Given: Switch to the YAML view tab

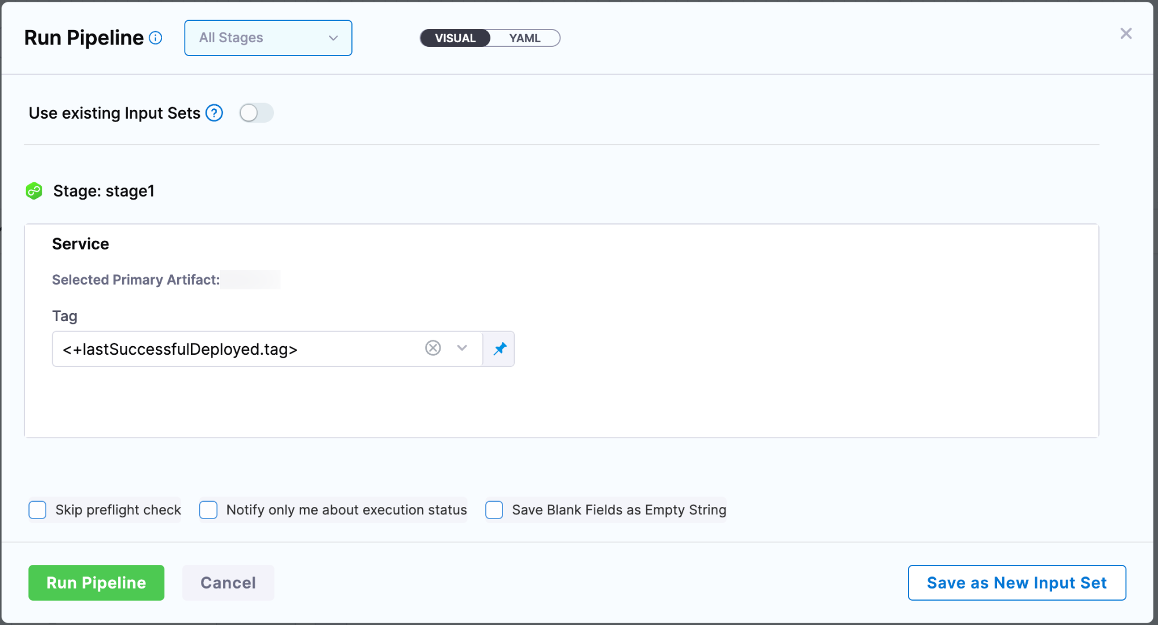Looking at the screenshot, I should [x=525, y=38].
